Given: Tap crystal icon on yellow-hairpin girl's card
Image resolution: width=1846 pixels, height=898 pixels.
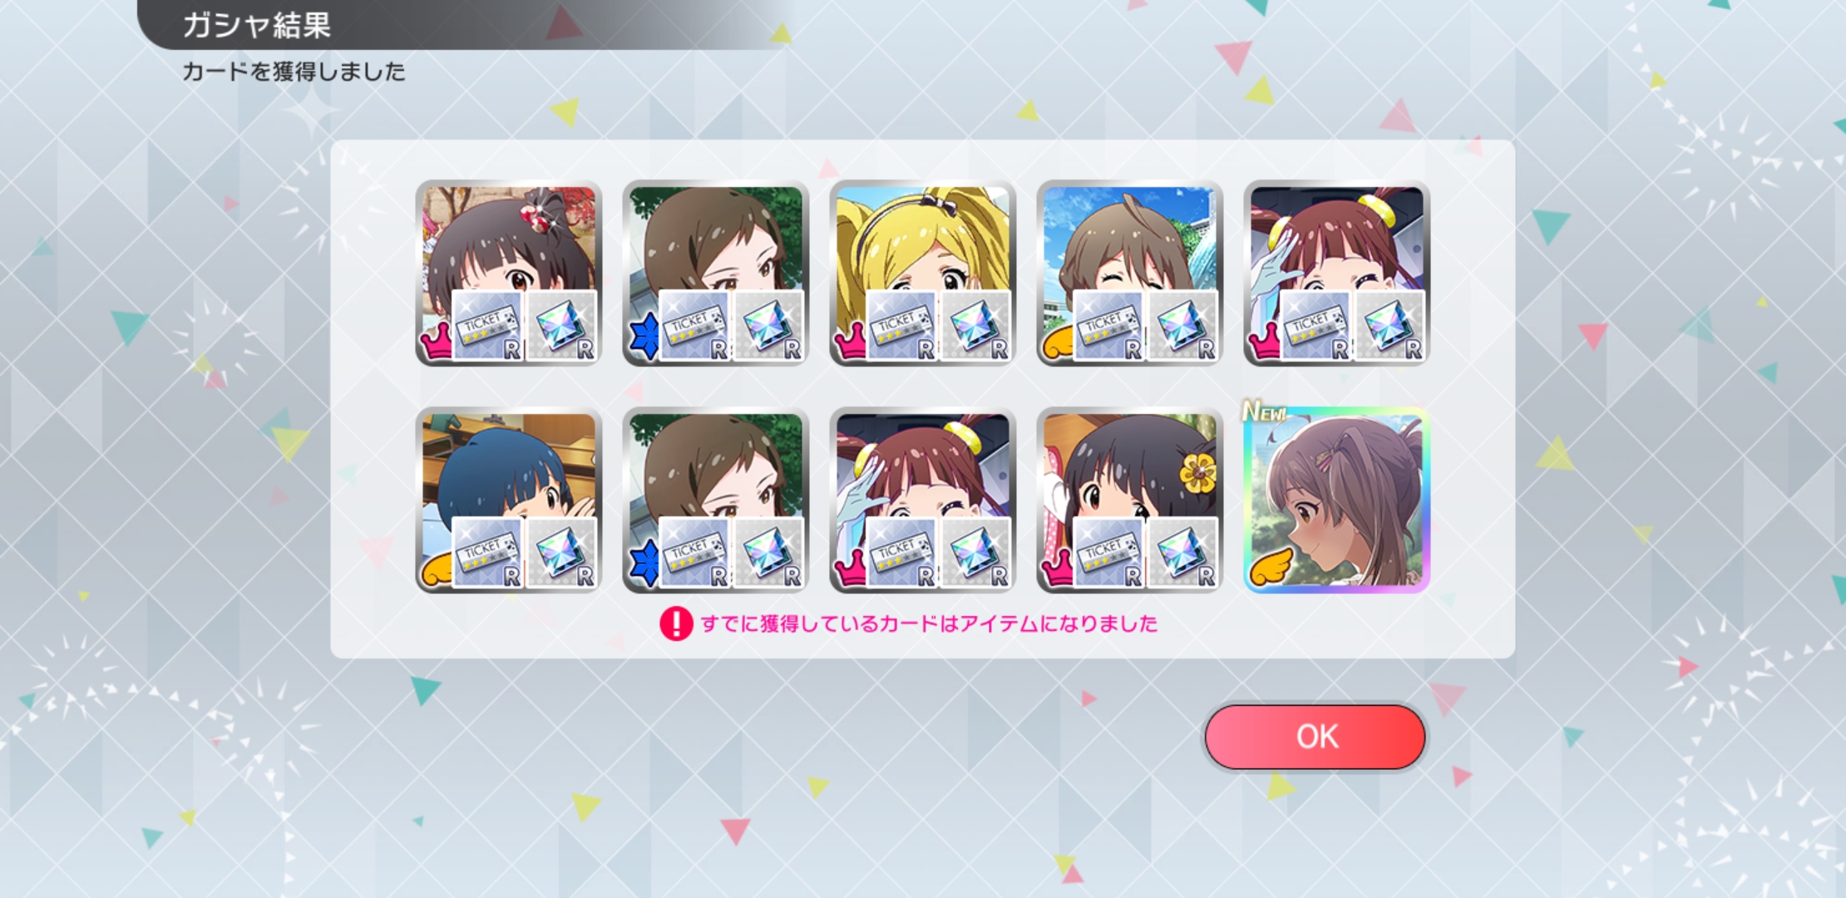Looking at the screenshot, I should pos(1183,553).
